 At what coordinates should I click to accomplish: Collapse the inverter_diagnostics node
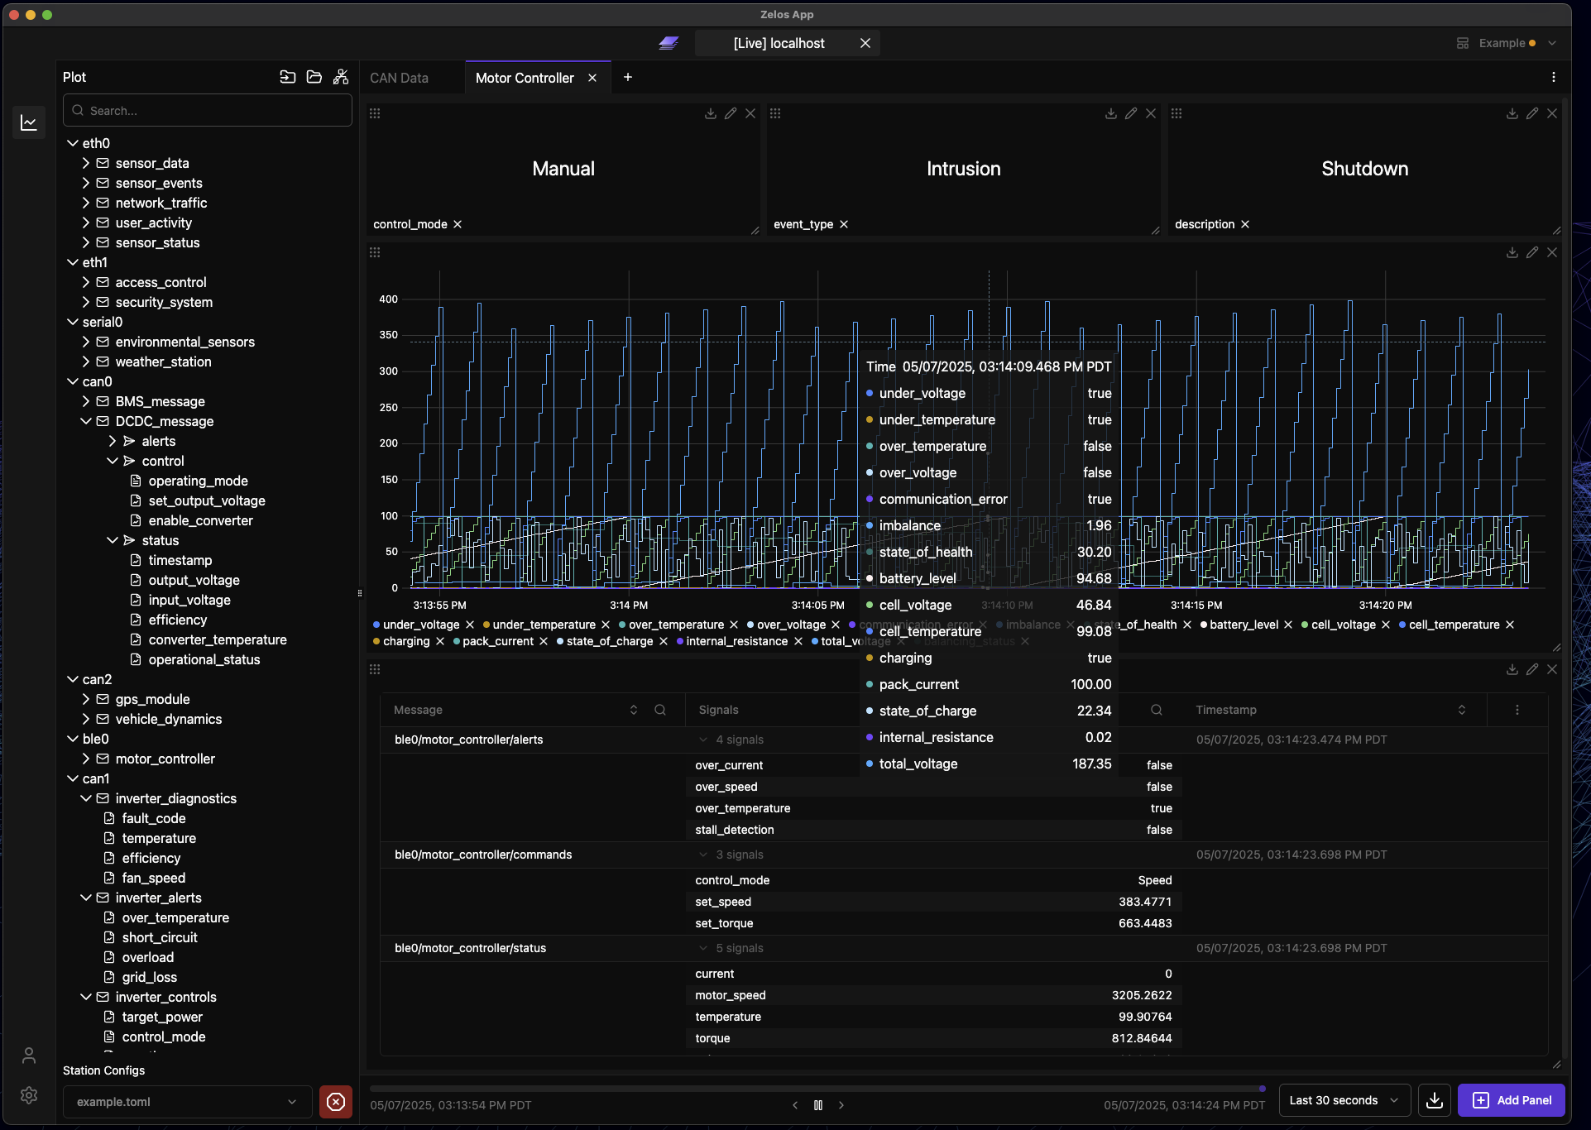click(86, 798)
